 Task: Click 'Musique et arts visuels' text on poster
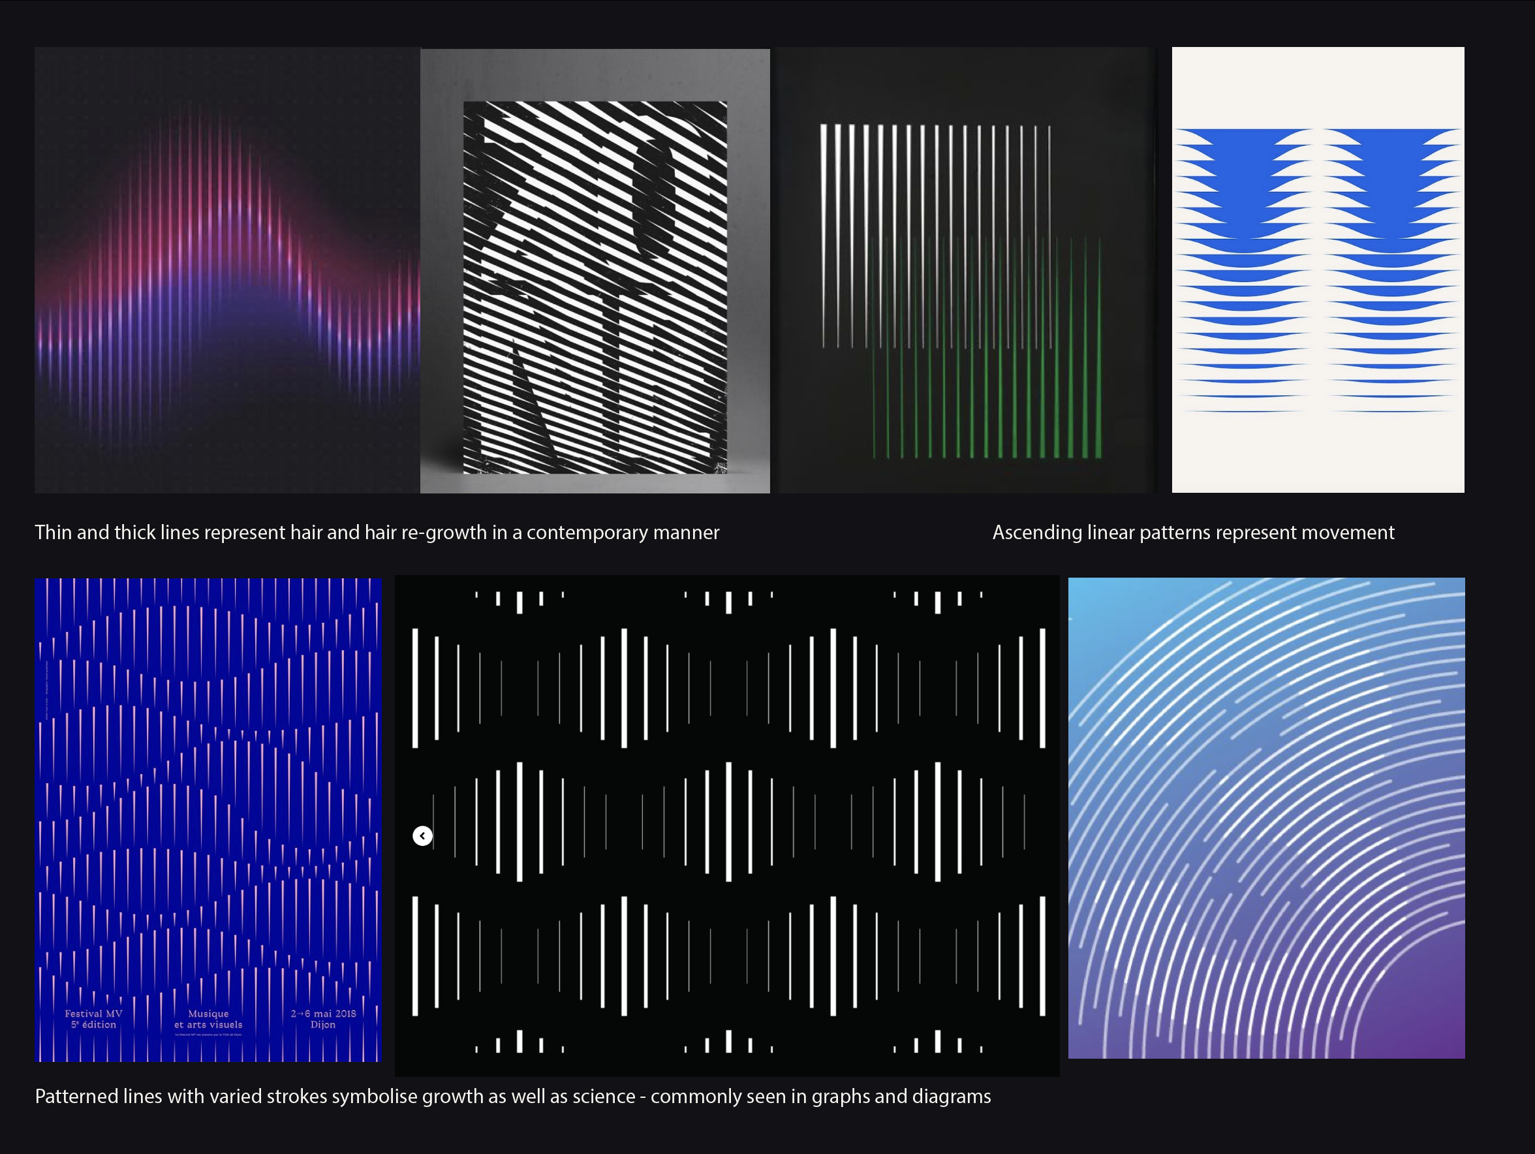click(208, 1019)
